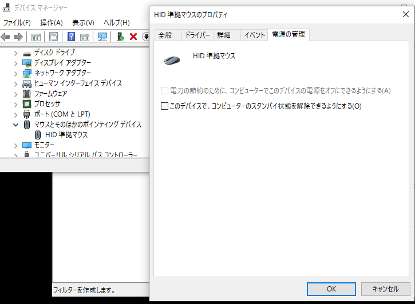Open the 全般 tab
This screenshot has width=415, height=304.
pos(165,35)
